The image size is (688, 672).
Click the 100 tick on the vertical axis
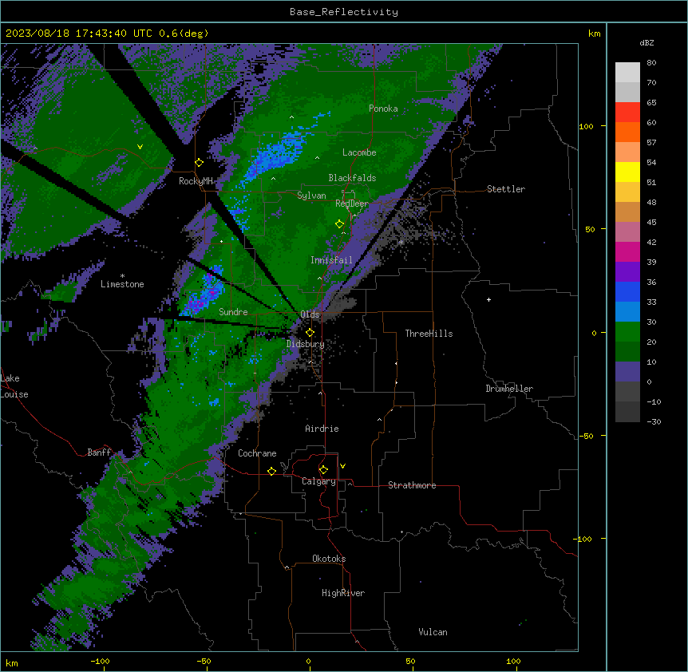pyautogui.click(x=586, y=126)
